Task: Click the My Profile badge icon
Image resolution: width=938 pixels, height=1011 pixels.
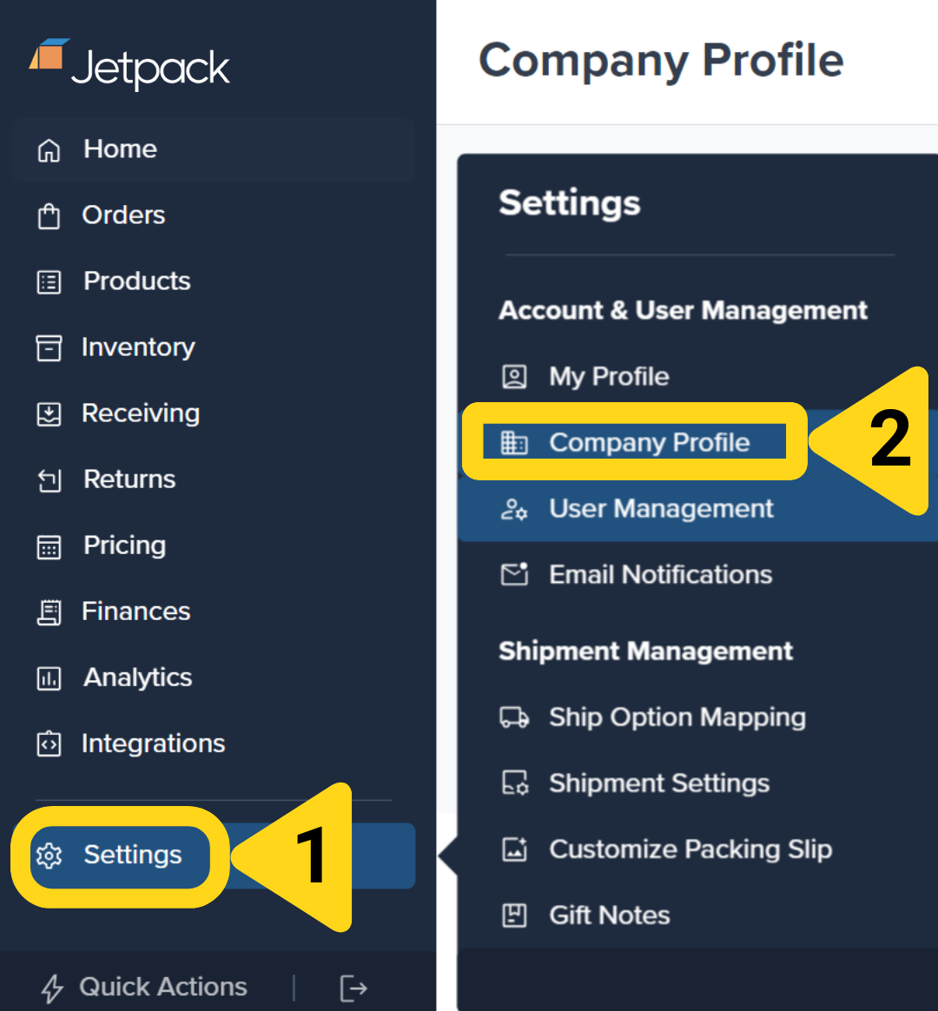Action: [x=516, y=376]
